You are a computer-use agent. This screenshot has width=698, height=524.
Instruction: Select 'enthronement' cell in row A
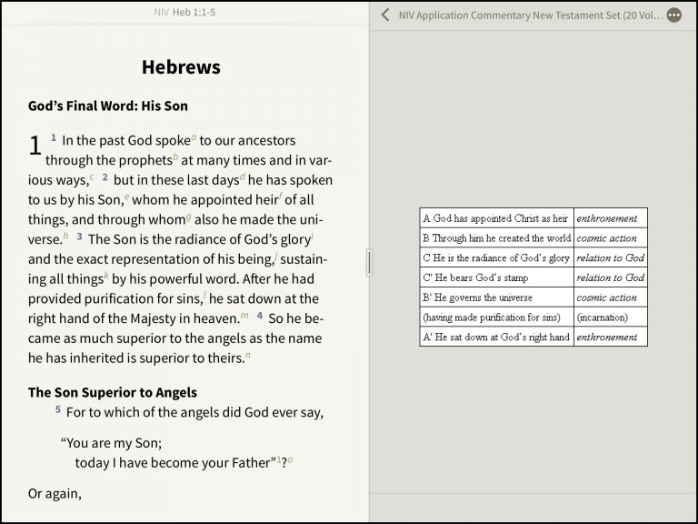click(x=611, y=218)
